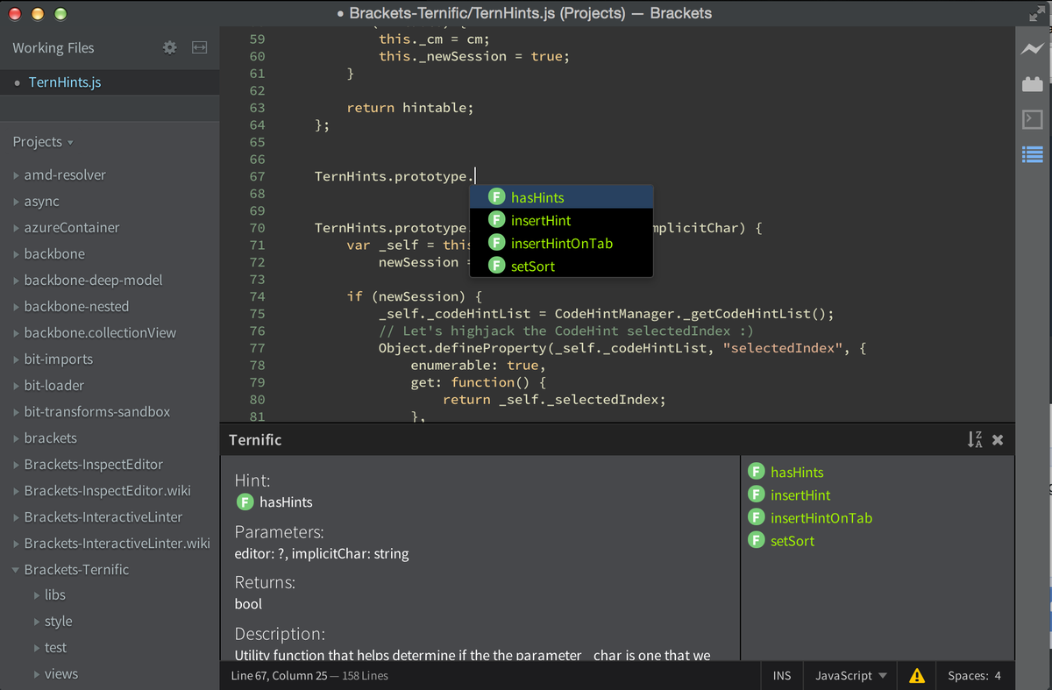Open the brackets project folder
Viewport: 1052px width, 690px height.
click(x=50, y=438)
